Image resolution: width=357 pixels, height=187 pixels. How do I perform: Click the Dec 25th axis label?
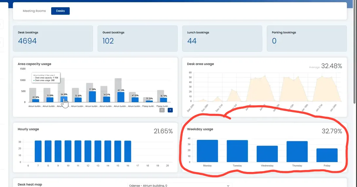pos(191,108)
